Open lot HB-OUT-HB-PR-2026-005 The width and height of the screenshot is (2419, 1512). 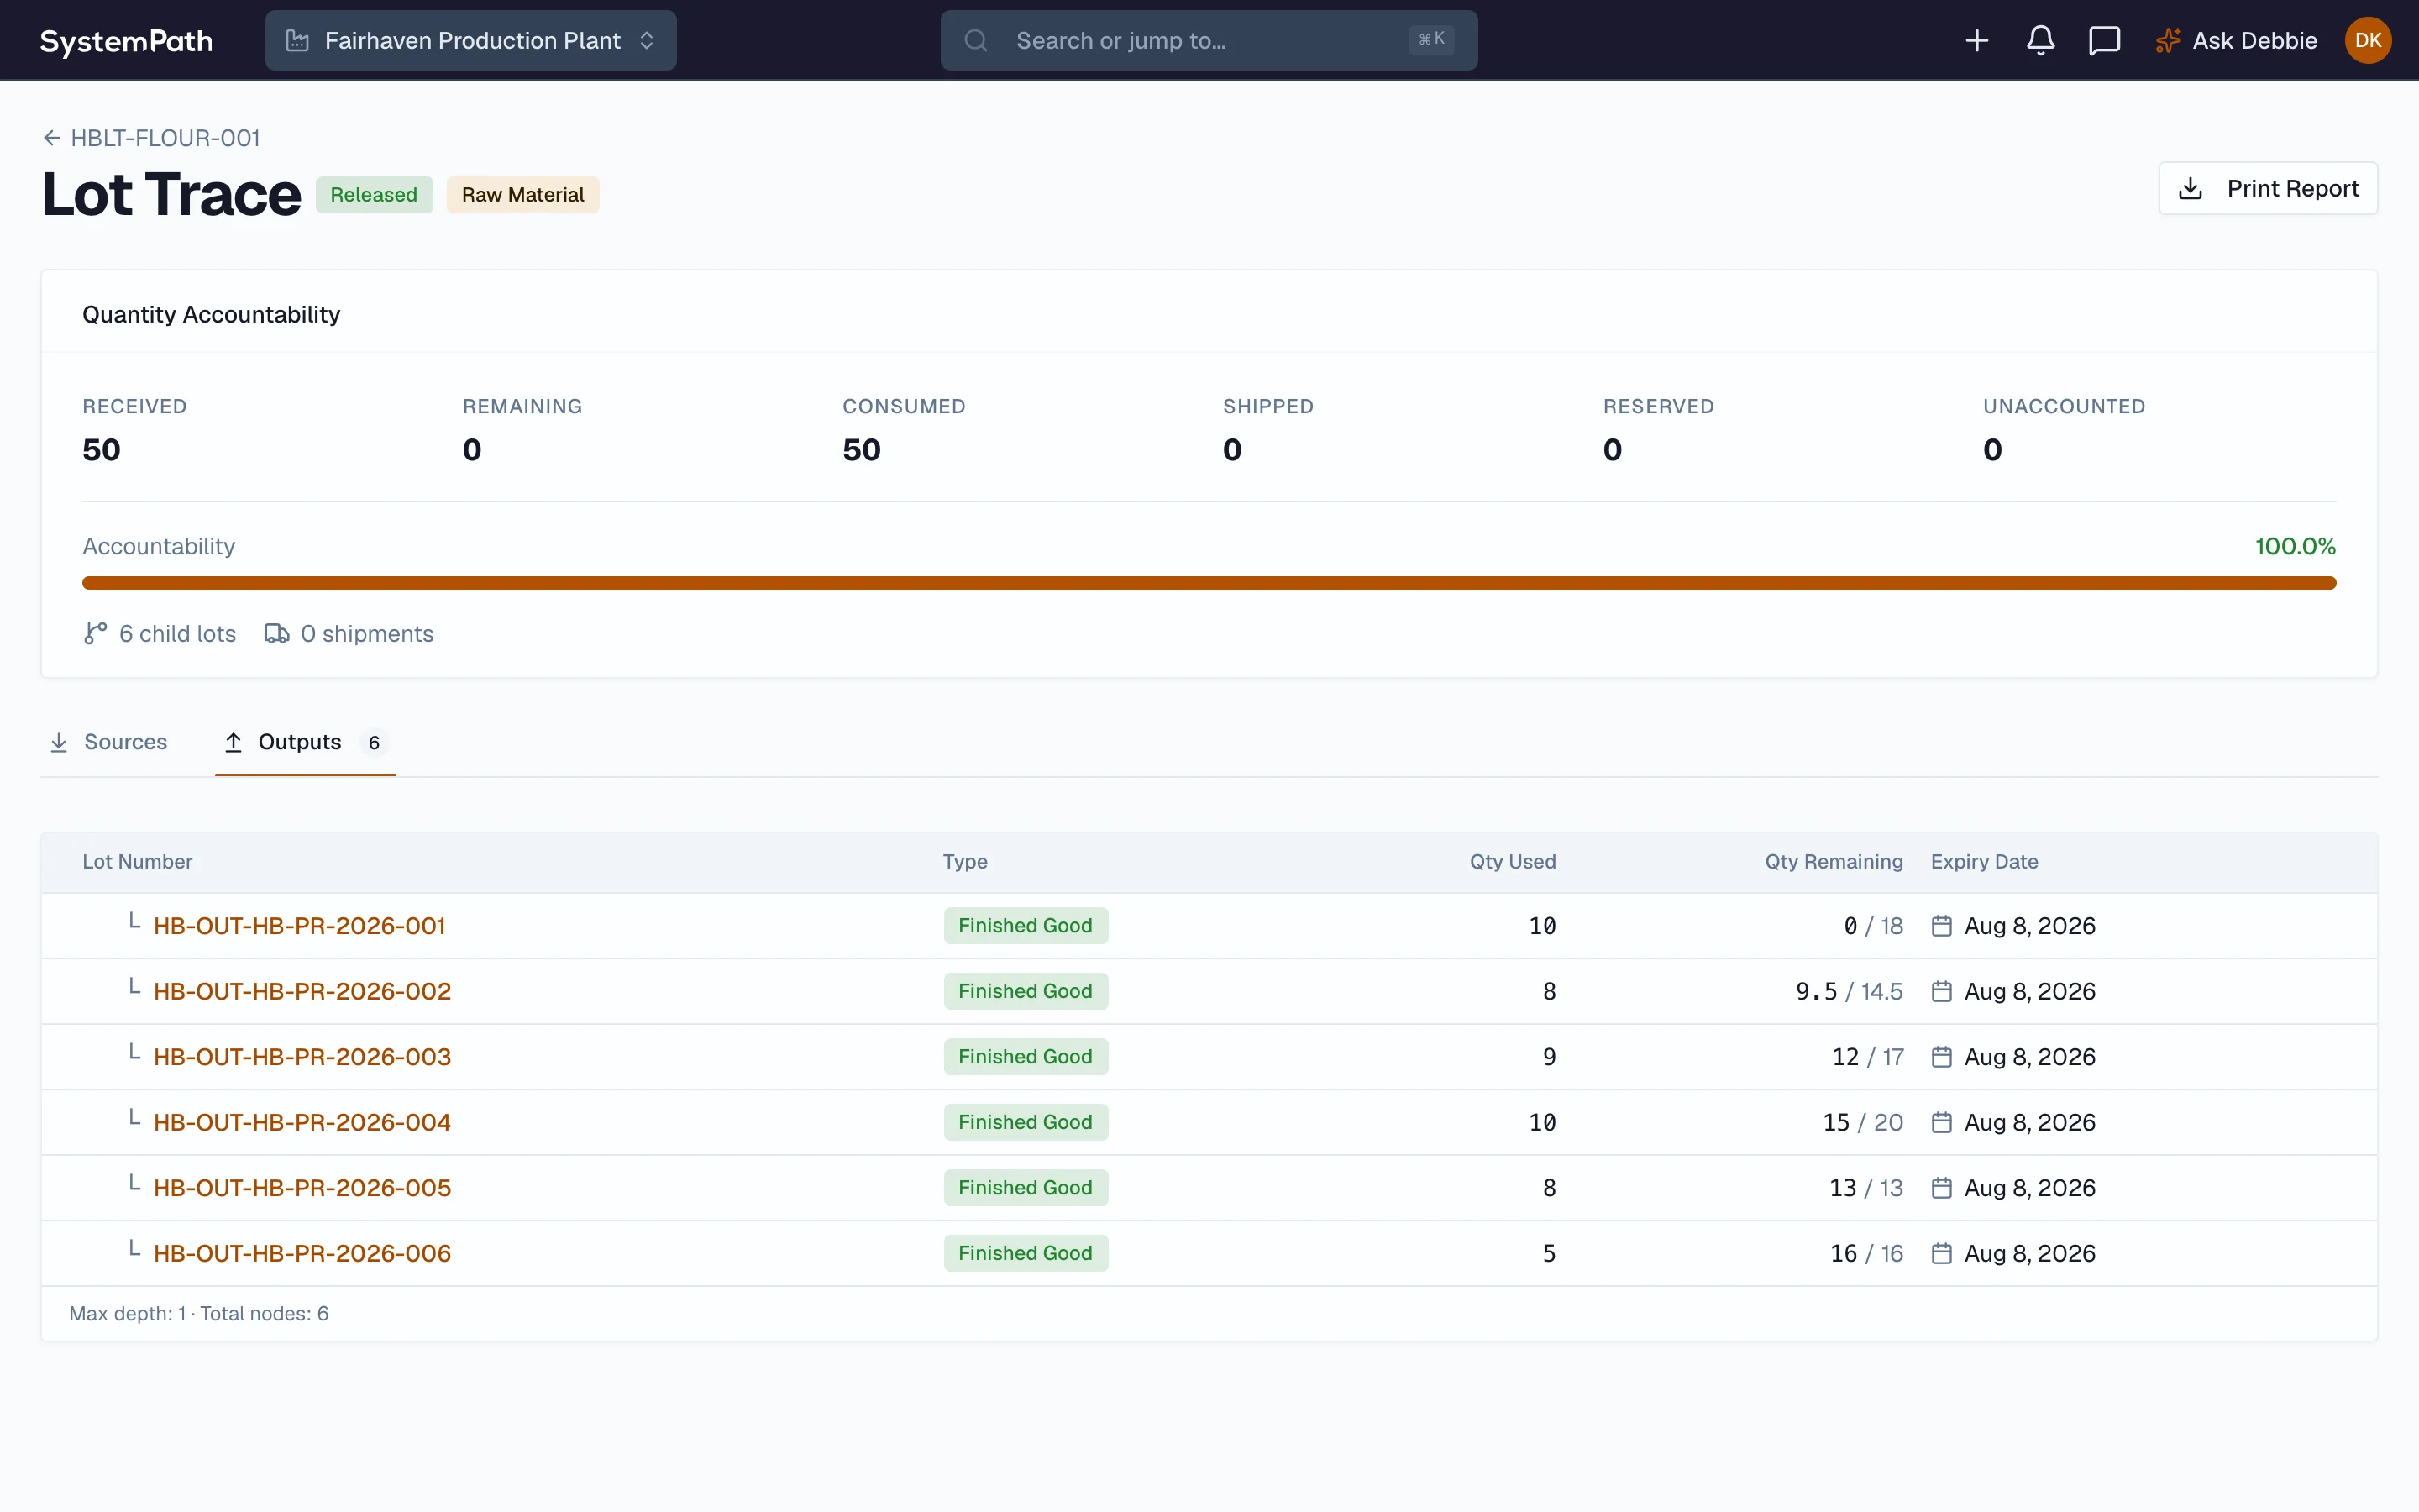(303, 1188)
